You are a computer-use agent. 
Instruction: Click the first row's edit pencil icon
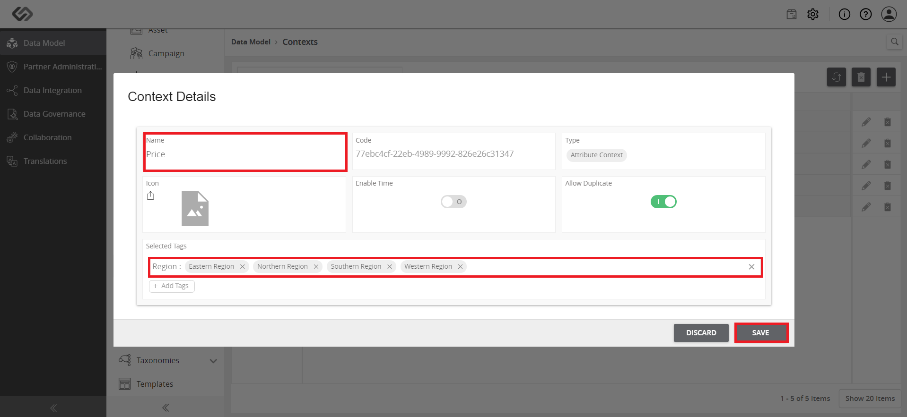coord(866,122)
